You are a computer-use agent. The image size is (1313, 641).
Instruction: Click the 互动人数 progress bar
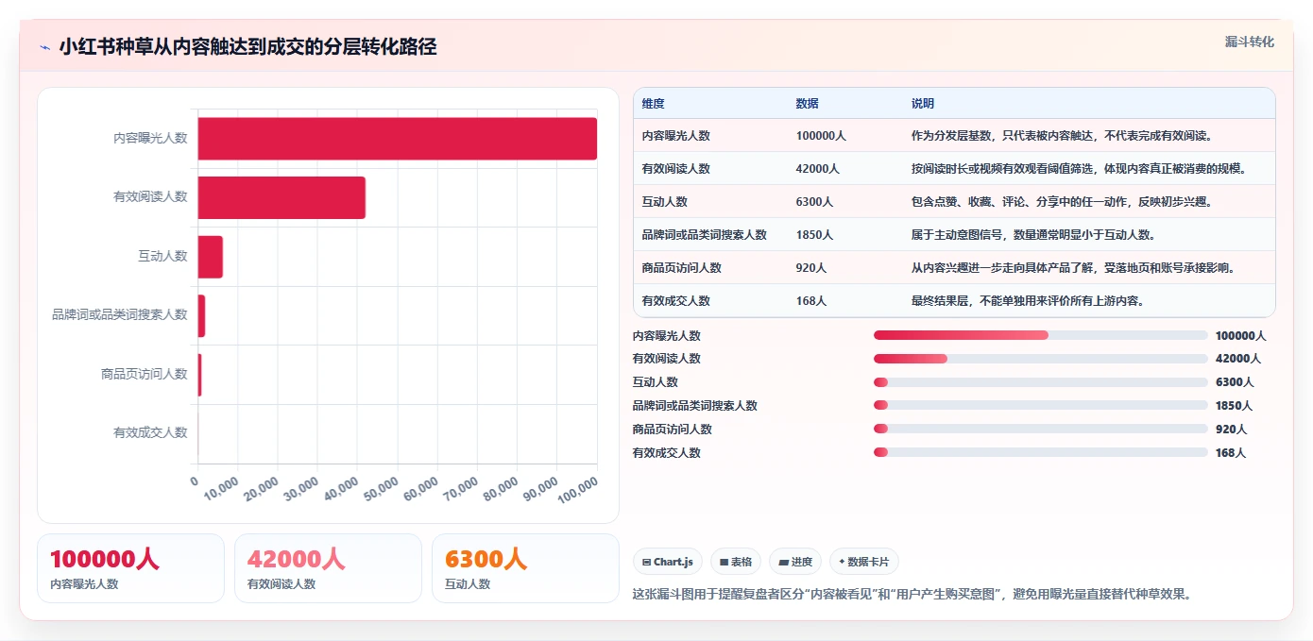(x=1041, y=382)
